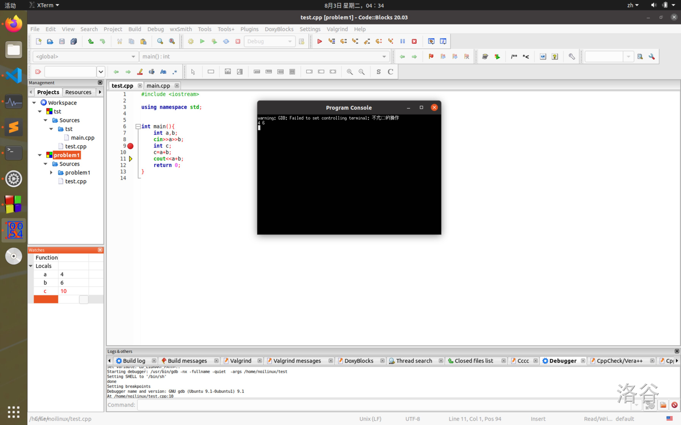The width and height of the screenshot is (681, 425).
Task: Click the Find magnifier icon
Action: (160, 41)
